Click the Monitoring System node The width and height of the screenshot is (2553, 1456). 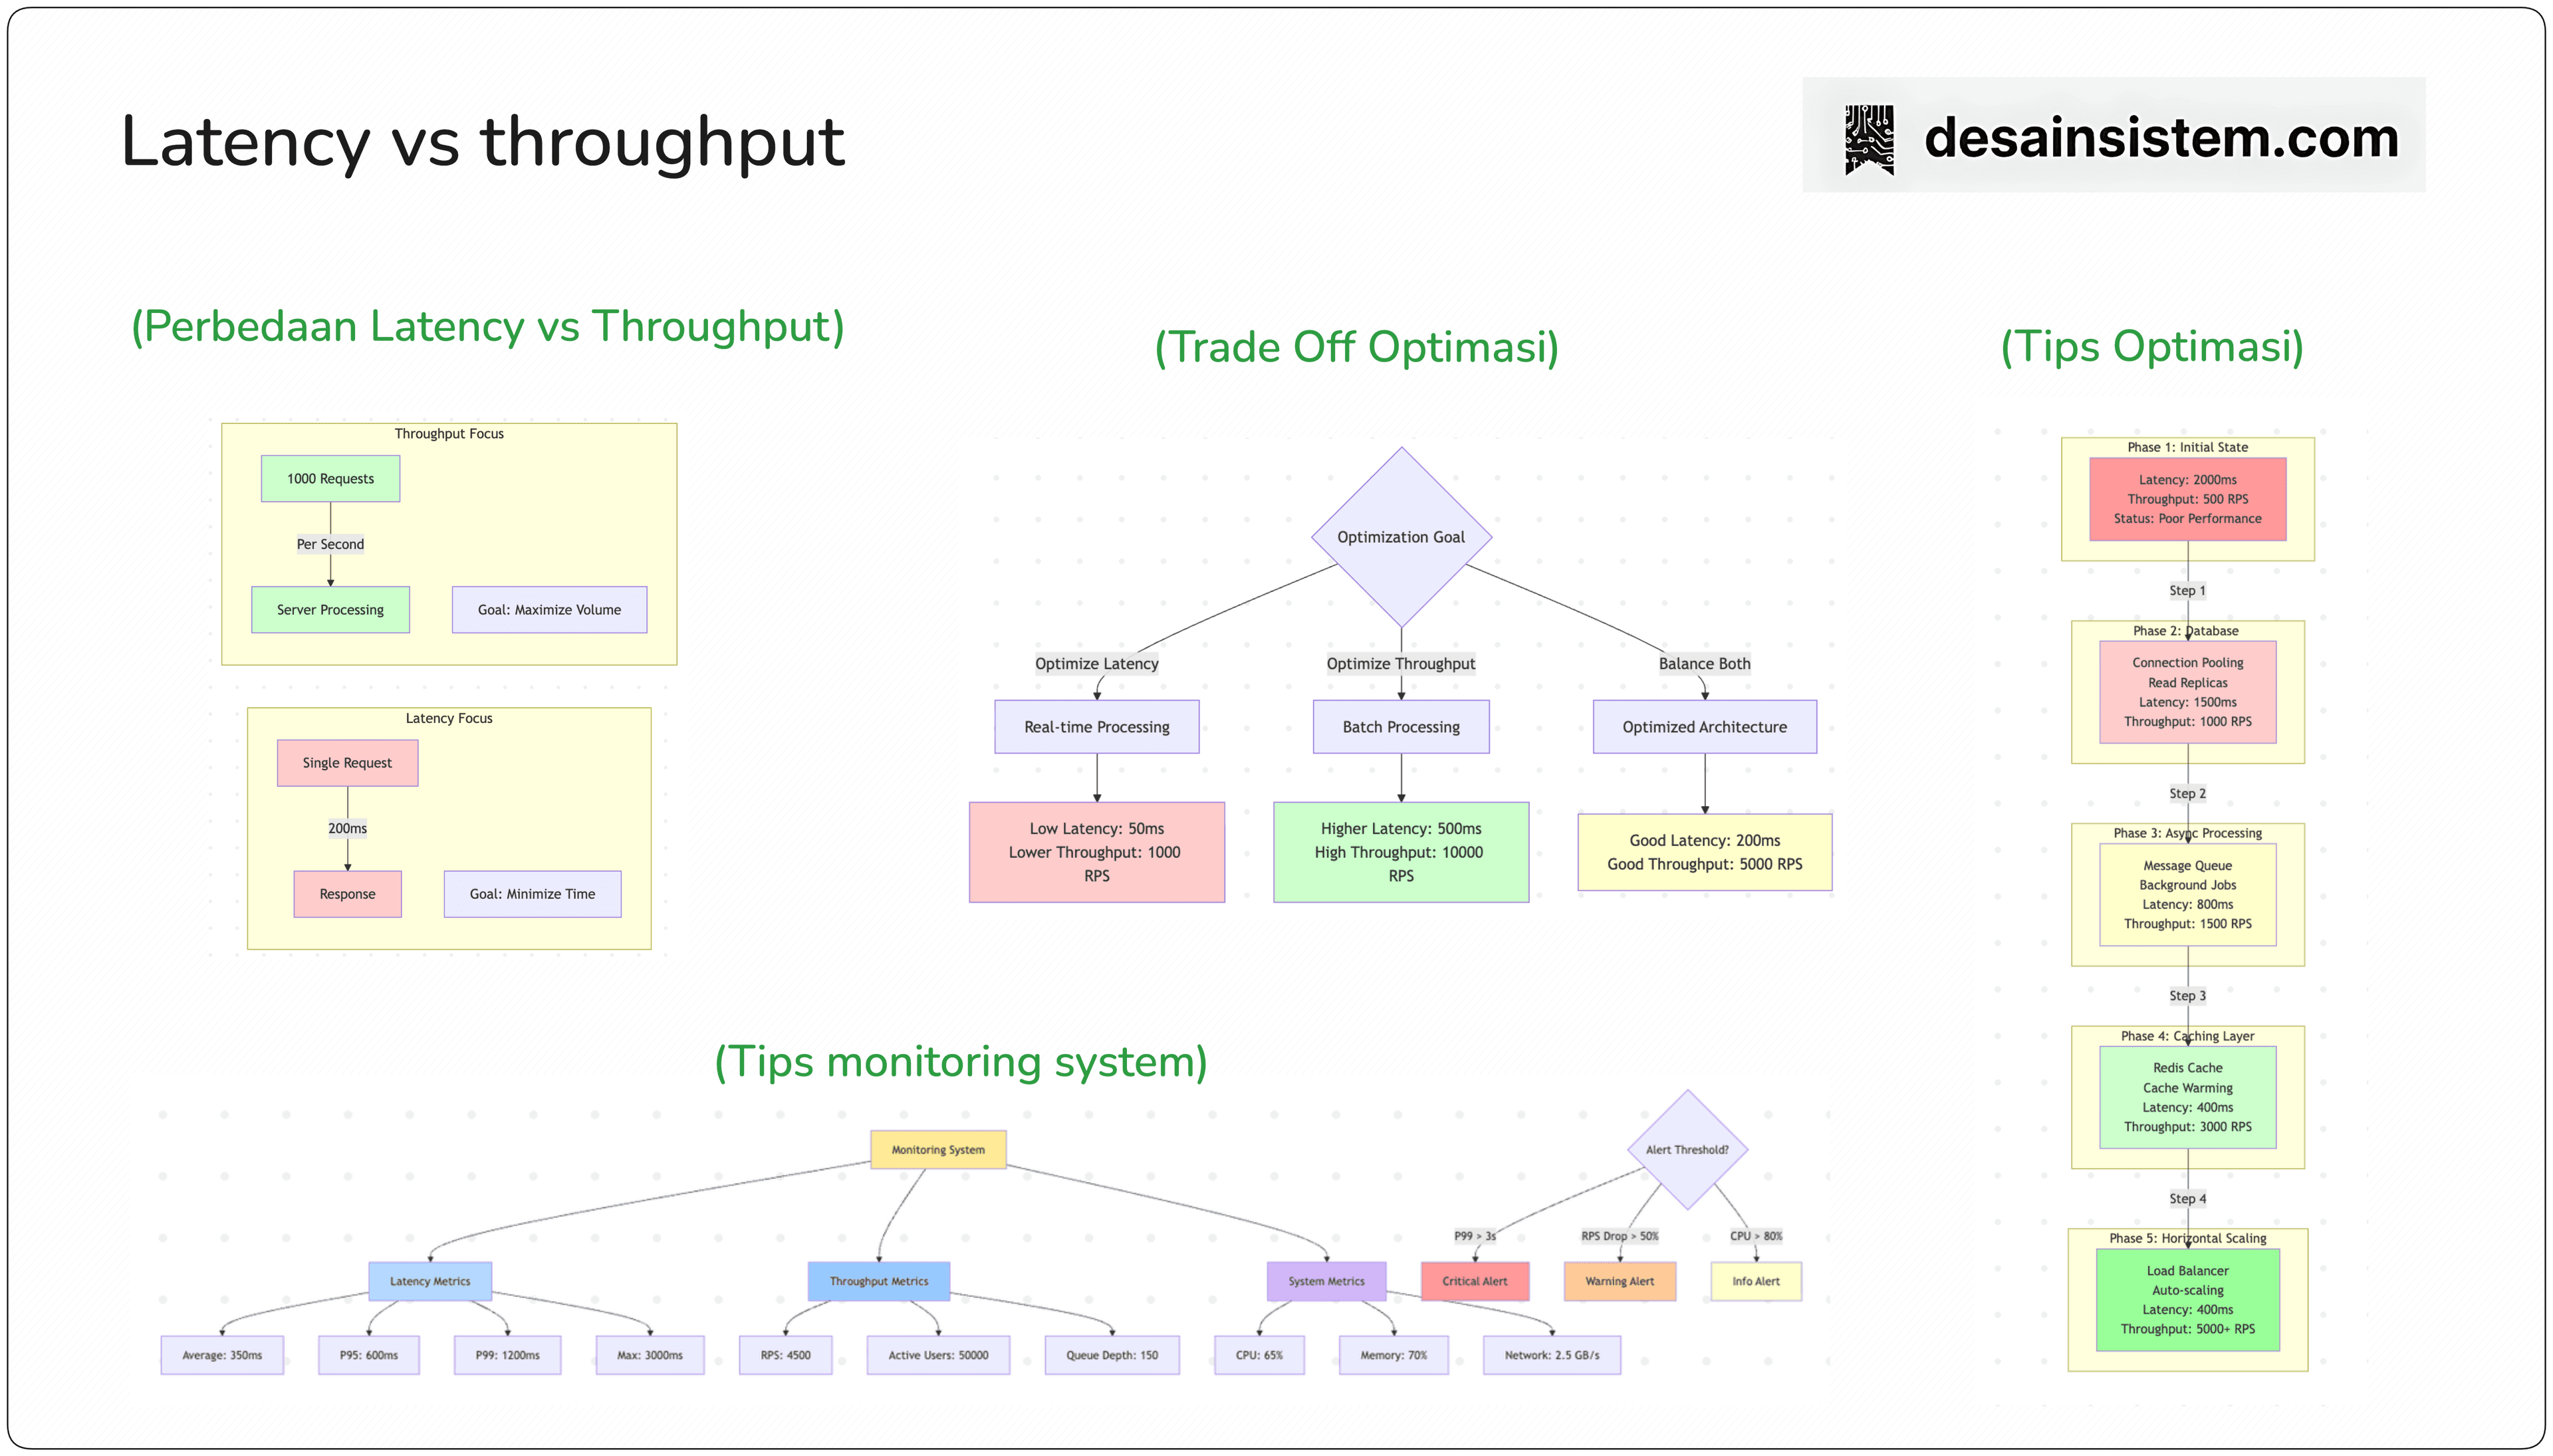938,1150
